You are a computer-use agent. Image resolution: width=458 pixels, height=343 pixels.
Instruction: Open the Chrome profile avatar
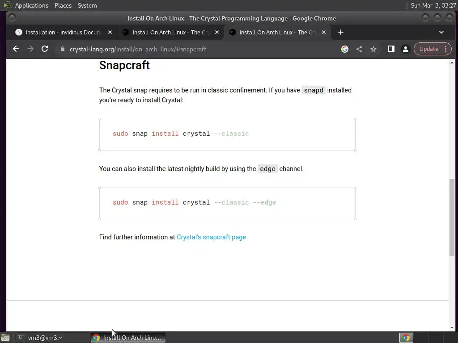405,49
